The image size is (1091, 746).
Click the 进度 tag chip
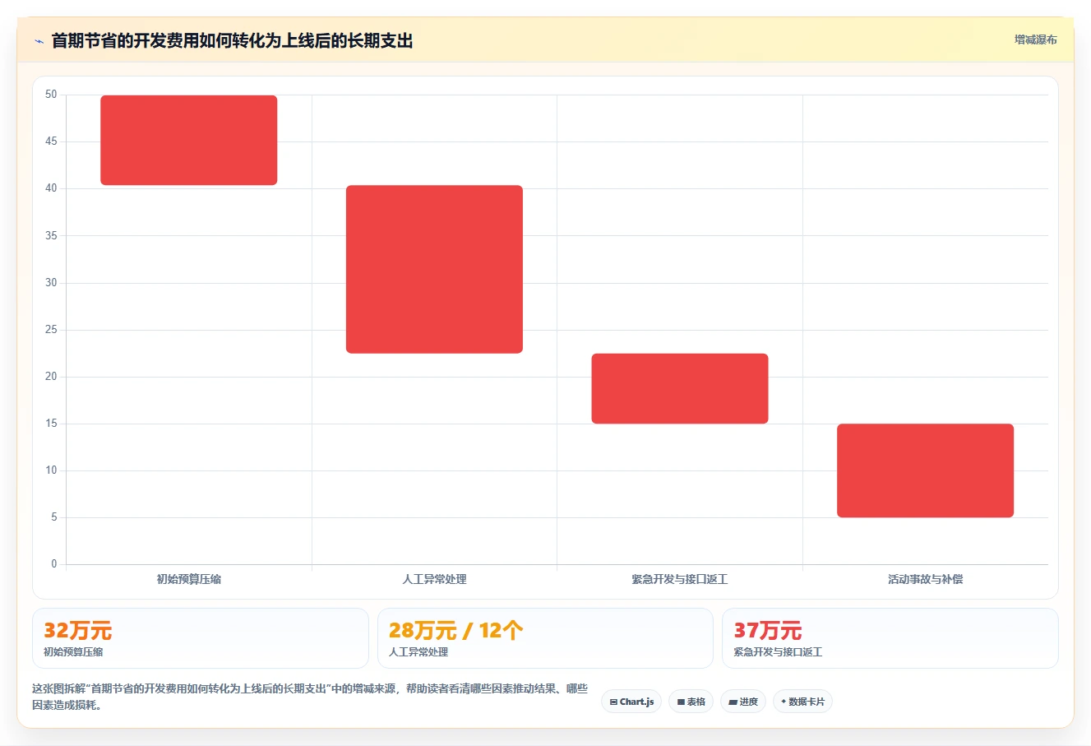click(743, 702)
